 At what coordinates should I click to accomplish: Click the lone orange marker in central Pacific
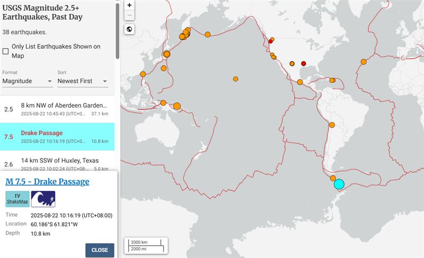point(235,79)
